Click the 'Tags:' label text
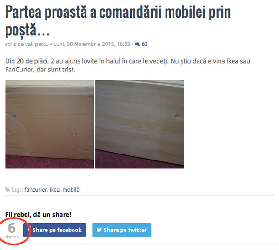This screenshot has width=279, height=250. [x=17, y=190]
